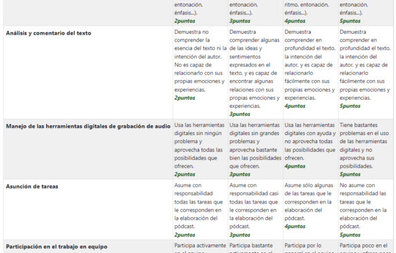Select the 'Análisis y comentario del texto' criterion

[x=48, y=33]
